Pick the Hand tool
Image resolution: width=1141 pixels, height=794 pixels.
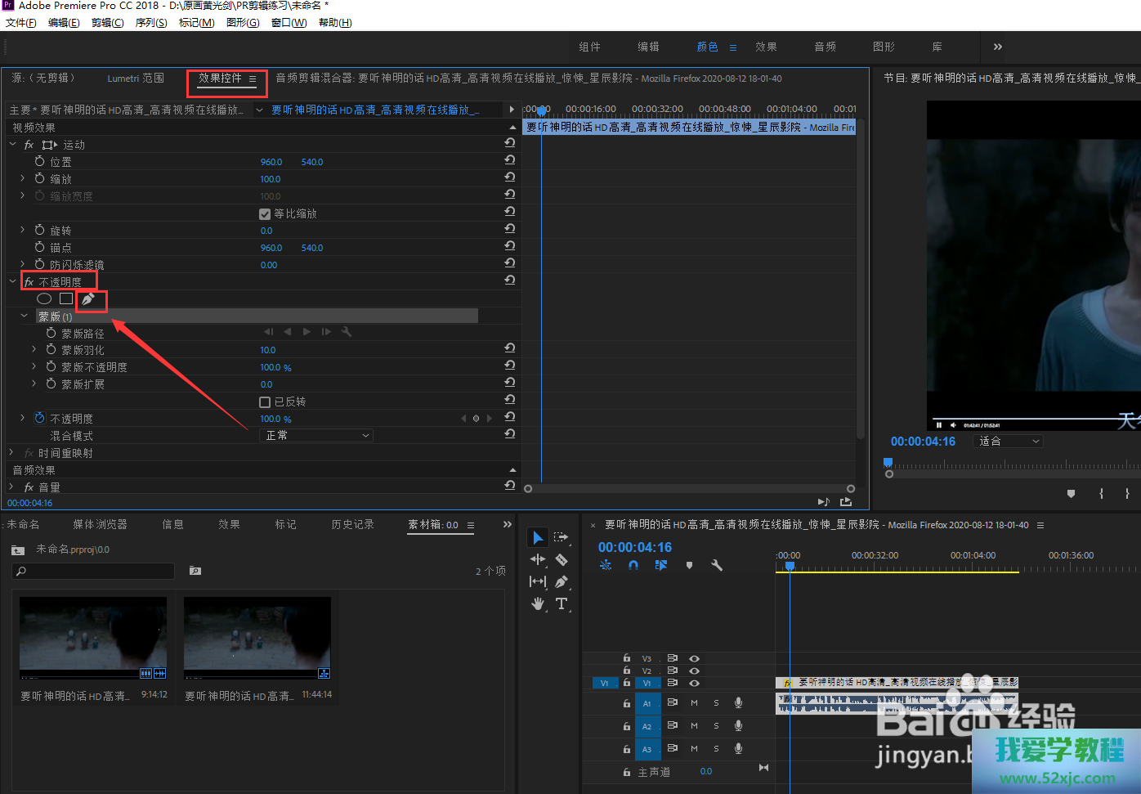tap(538, 604)
